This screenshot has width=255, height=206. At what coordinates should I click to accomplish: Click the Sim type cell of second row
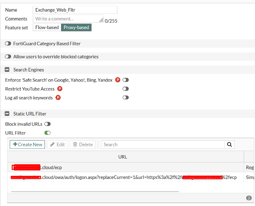pyautogui.click(x=250, y=177)
